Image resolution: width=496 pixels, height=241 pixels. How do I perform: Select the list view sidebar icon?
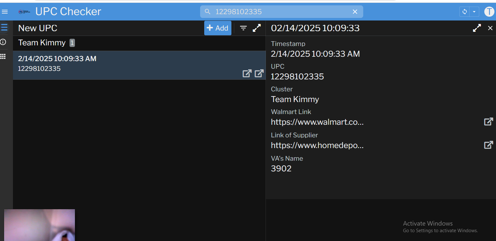click(x=4, y=27)
